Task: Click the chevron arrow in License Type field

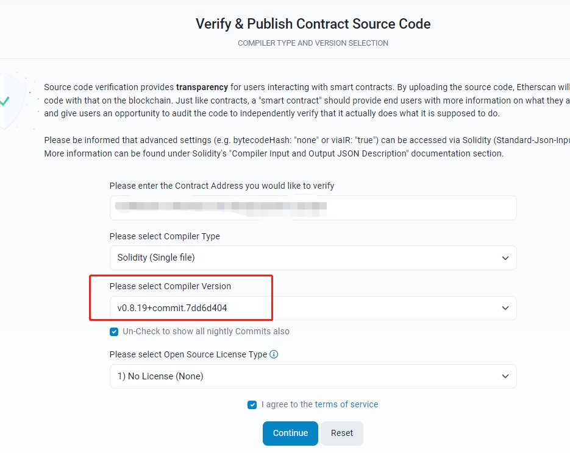Action: tap(505, 376)
